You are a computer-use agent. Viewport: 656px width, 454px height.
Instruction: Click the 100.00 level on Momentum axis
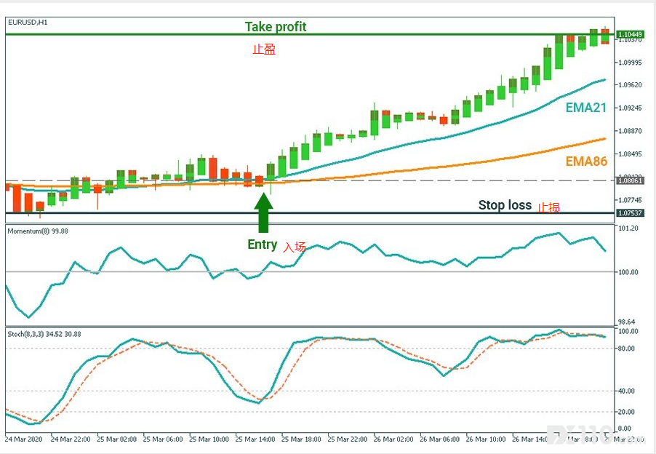coord(628,272)
